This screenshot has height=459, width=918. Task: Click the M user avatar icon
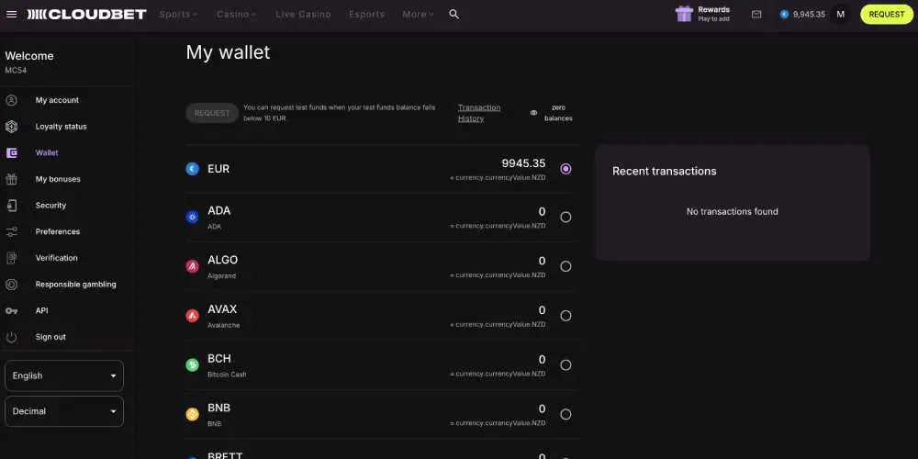point(841,15)
